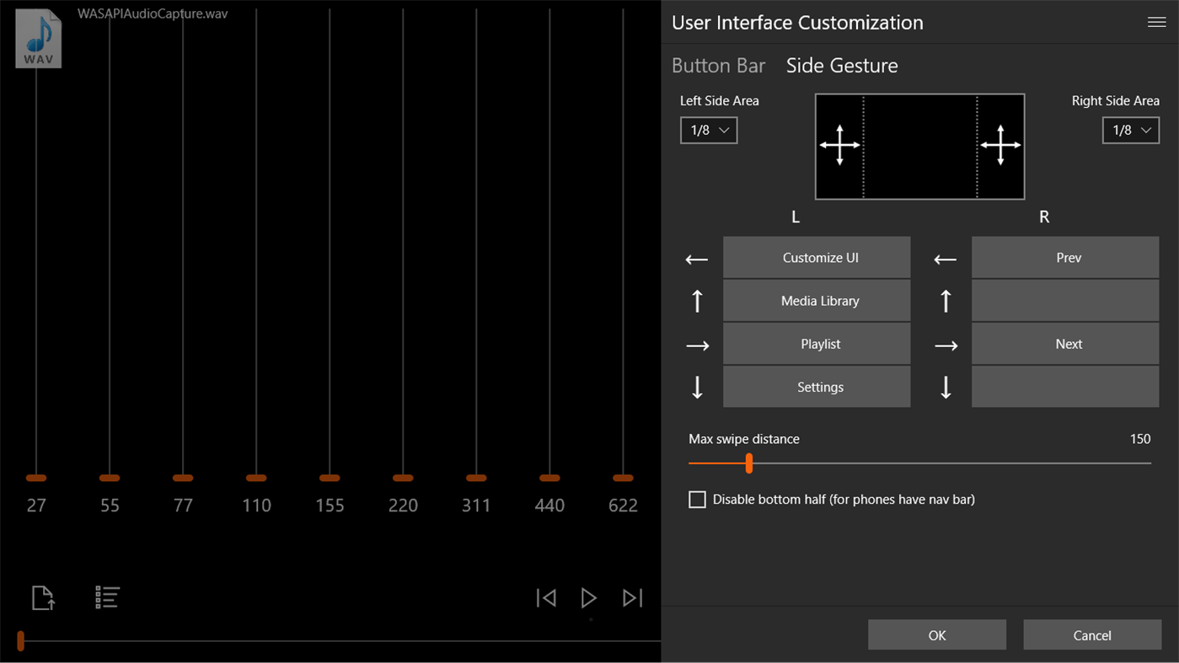Click the Max swipe distance slider handle
Image resolution: width=1179 pixels, height=663 pixels.
pyautogui.click(x=748, y=463)
